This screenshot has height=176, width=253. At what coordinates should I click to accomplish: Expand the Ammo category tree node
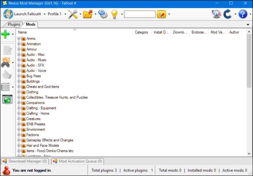pyautogui.click(x=19, y=39)
